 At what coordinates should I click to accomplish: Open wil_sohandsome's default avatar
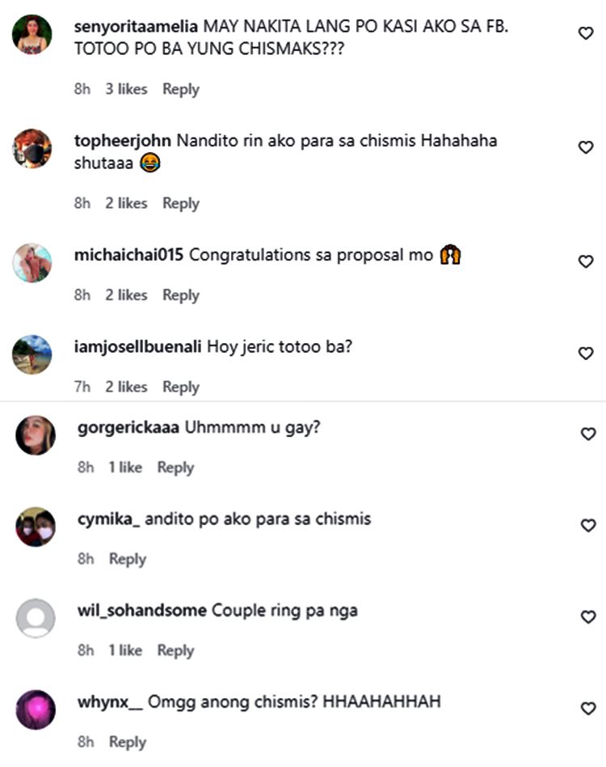[36, 618]
